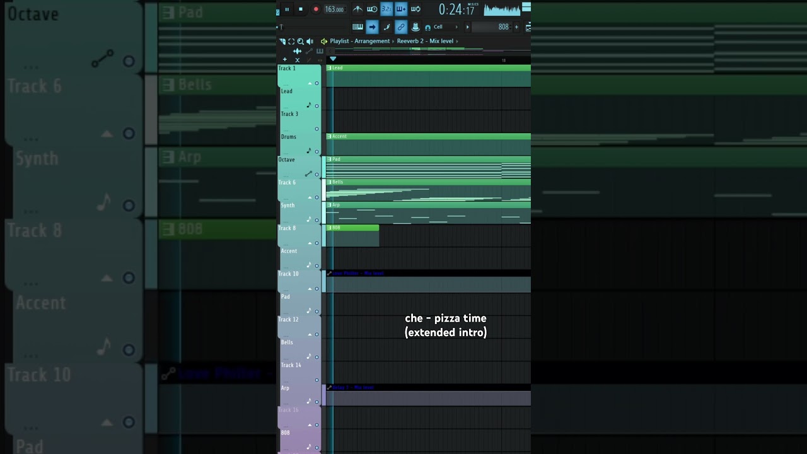Click the note icon on Drums track
Viewport: 807px width, 454px height.
(x=309, y=151)
